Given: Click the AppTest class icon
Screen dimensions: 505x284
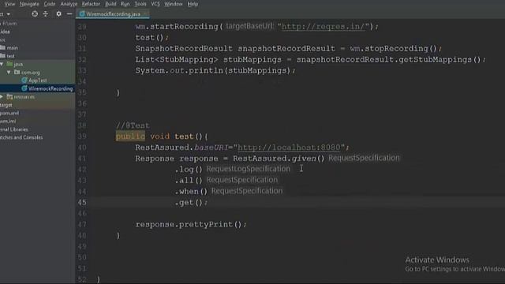Looking at the screenshot, I should (24, 80).
